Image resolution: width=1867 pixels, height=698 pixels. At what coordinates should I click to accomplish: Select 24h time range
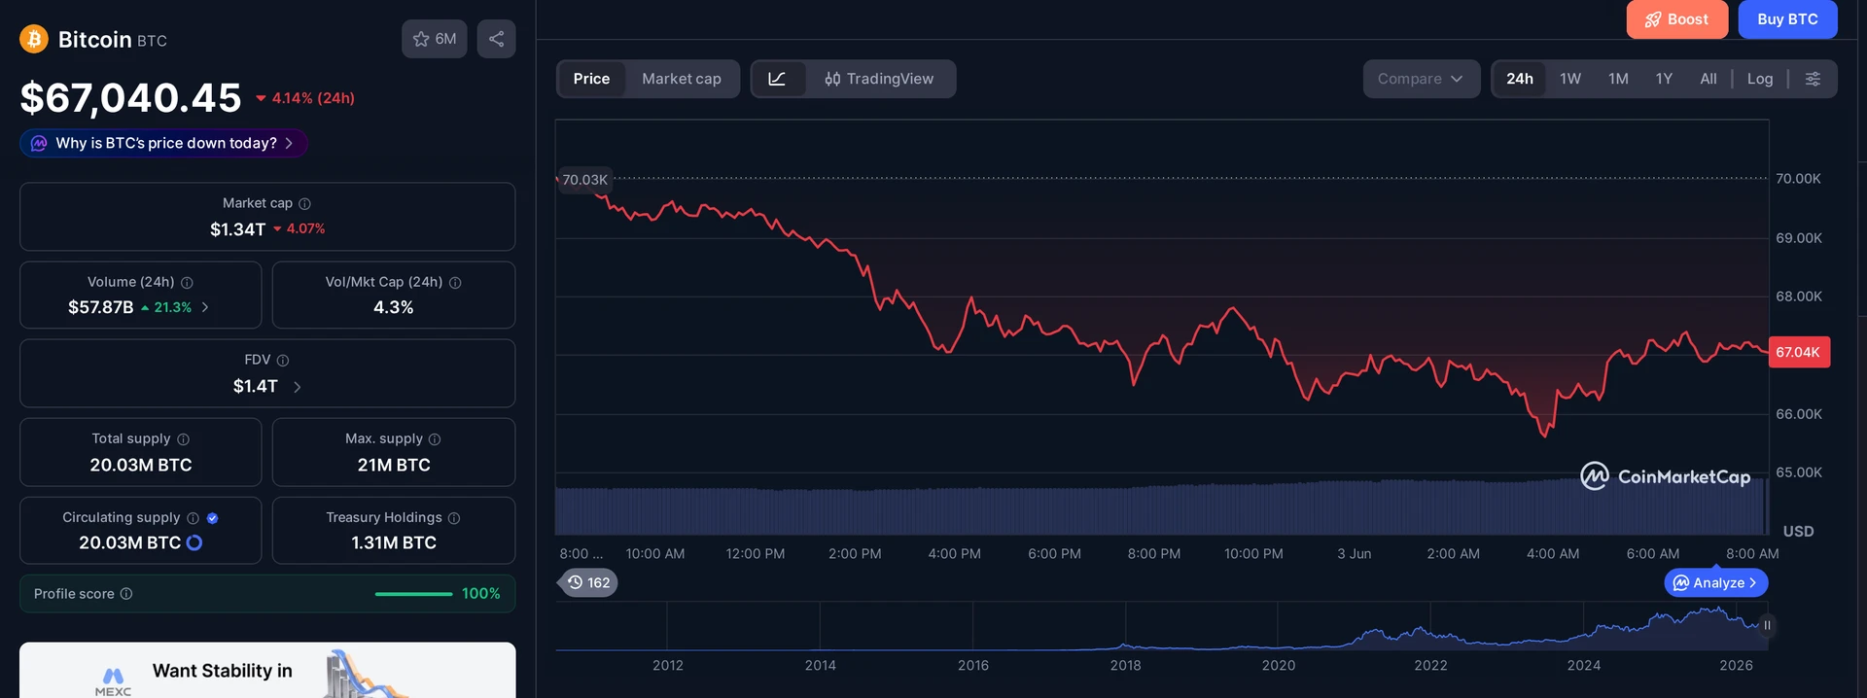click(1520, 79)
